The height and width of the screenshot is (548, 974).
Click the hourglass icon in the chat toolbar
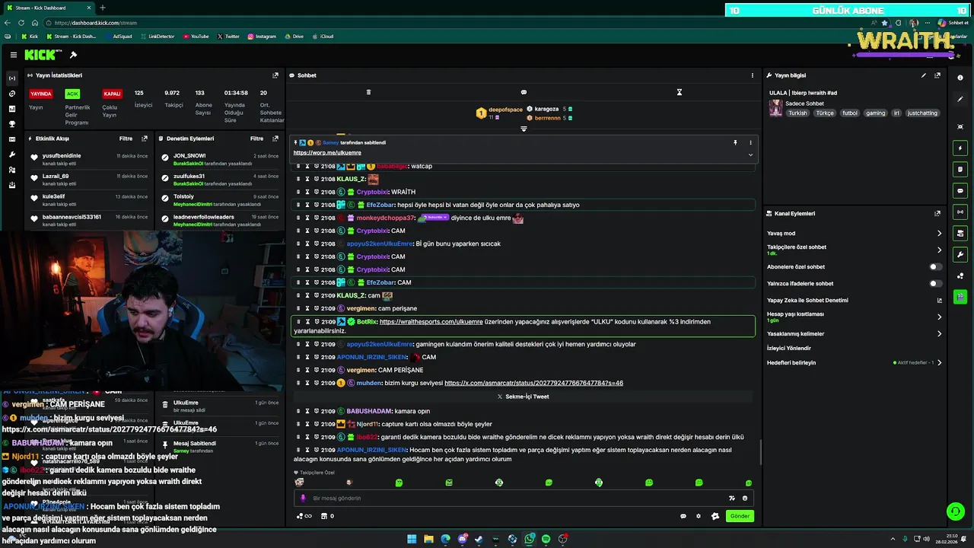[x=680, y=92]
